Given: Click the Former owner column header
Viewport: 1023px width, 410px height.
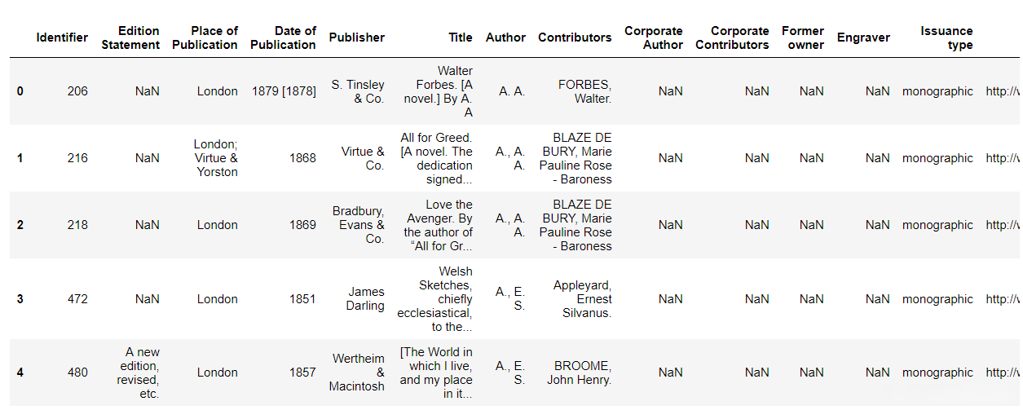Looking at the screenshot, I should pos(802,37).
